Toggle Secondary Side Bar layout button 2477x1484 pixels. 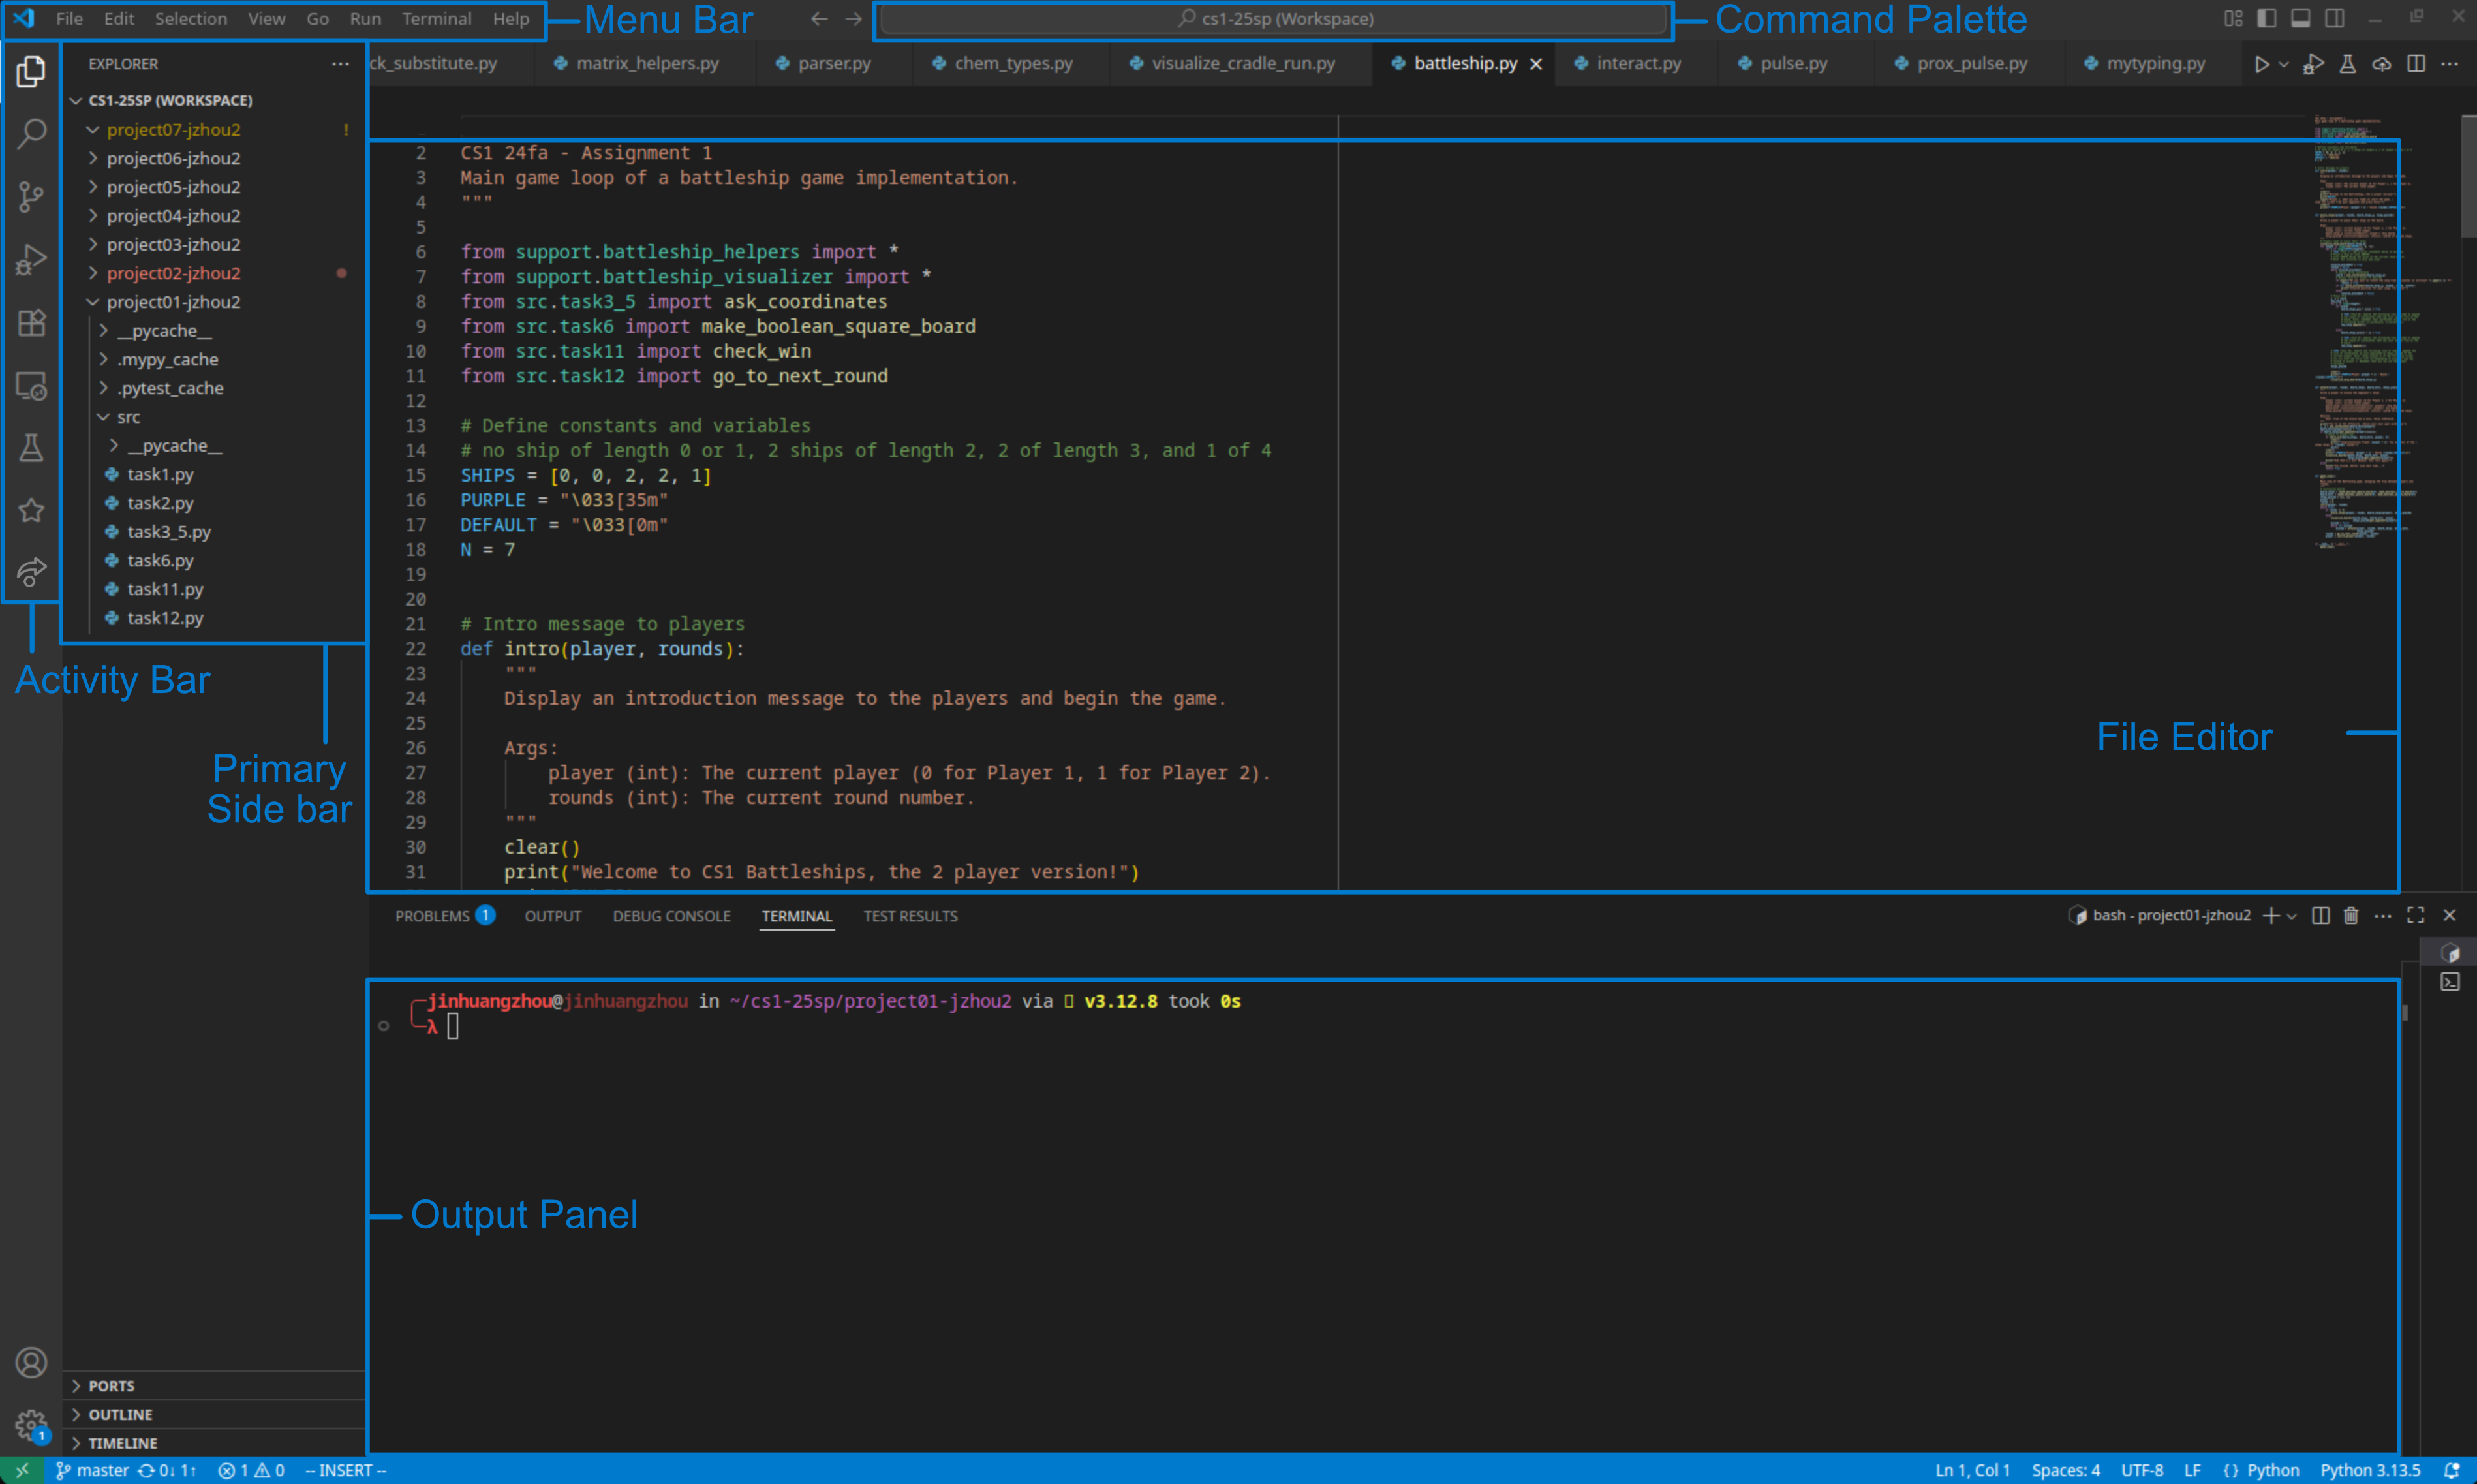(2334, 18)
